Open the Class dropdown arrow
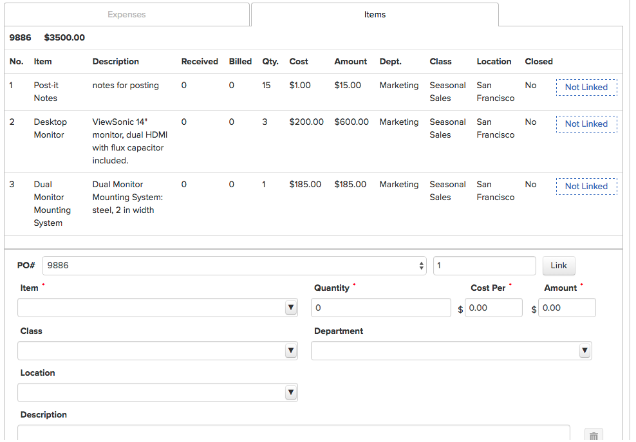The height and width of the screenshot is (442, 636). click(291, 350)
